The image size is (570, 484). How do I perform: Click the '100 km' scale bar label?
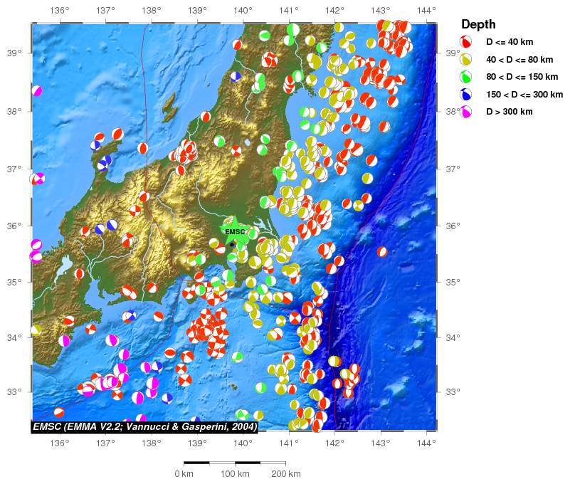[x=235, y=474]
